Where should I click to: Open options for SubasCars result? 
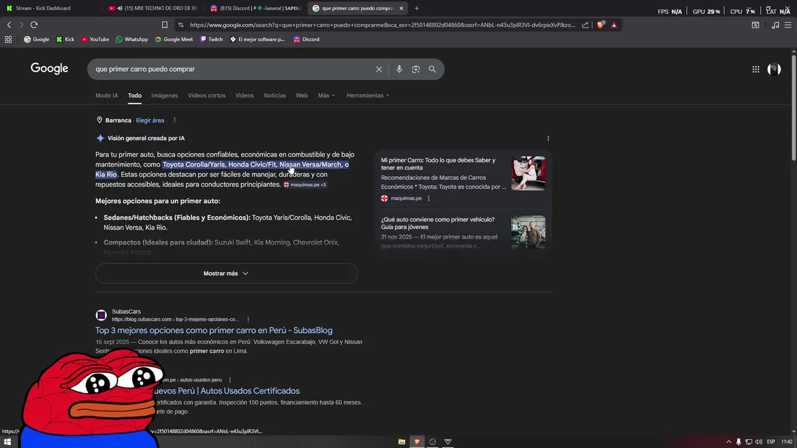click(248, 319)
